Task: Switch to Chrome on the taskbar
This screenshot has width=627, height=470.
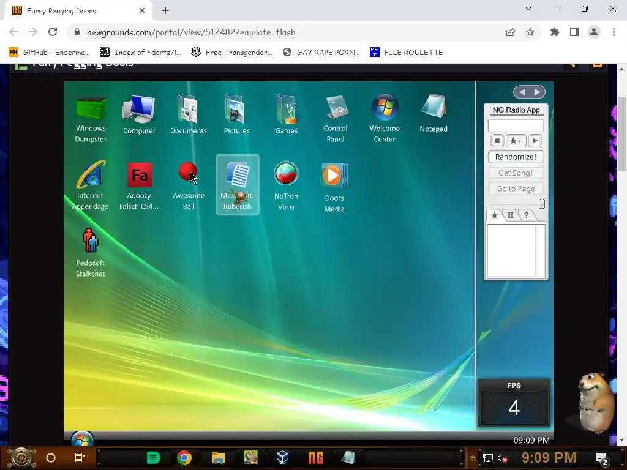Action: point(184,458)
